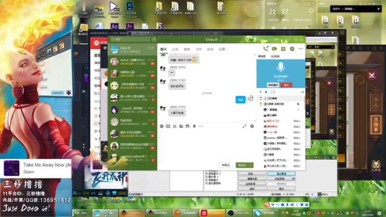The image size is (386, 217).
Task: Switch to the QQ电话 tab in side panel
Action: click(x=275, y=56)
